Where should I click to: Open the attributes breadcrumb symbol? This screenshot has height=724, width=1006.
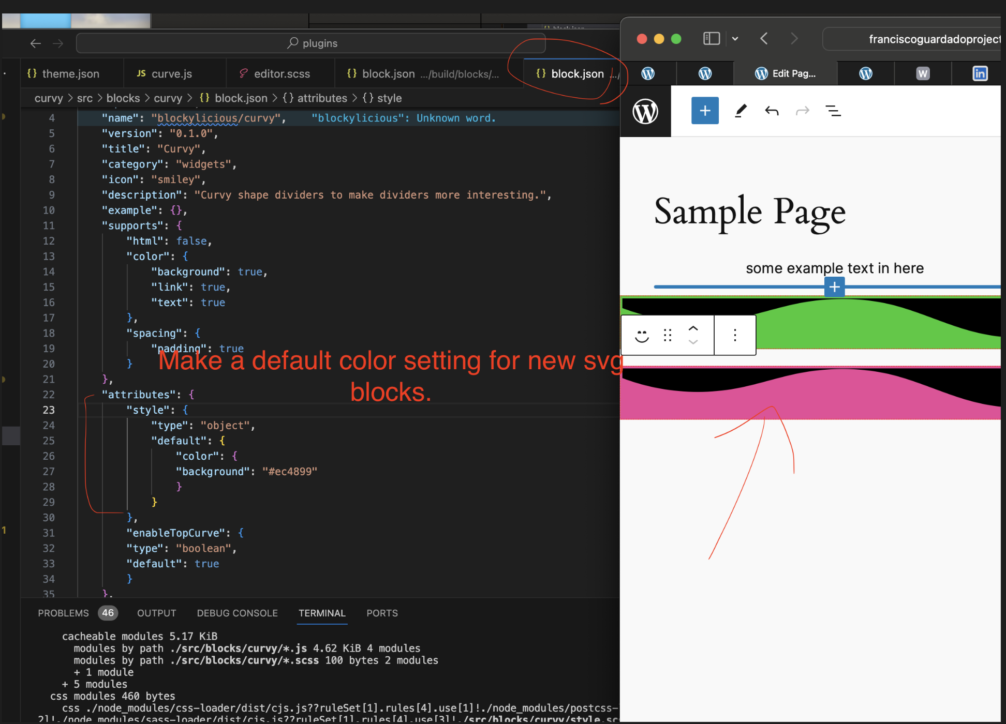(315, 98)
